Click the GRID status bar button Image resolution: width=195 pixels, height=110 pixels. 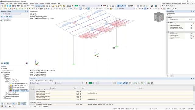tap(119, 109)
